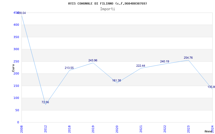
Task: Select the partially visible 135.8 data label
Action: pos(211,87)
